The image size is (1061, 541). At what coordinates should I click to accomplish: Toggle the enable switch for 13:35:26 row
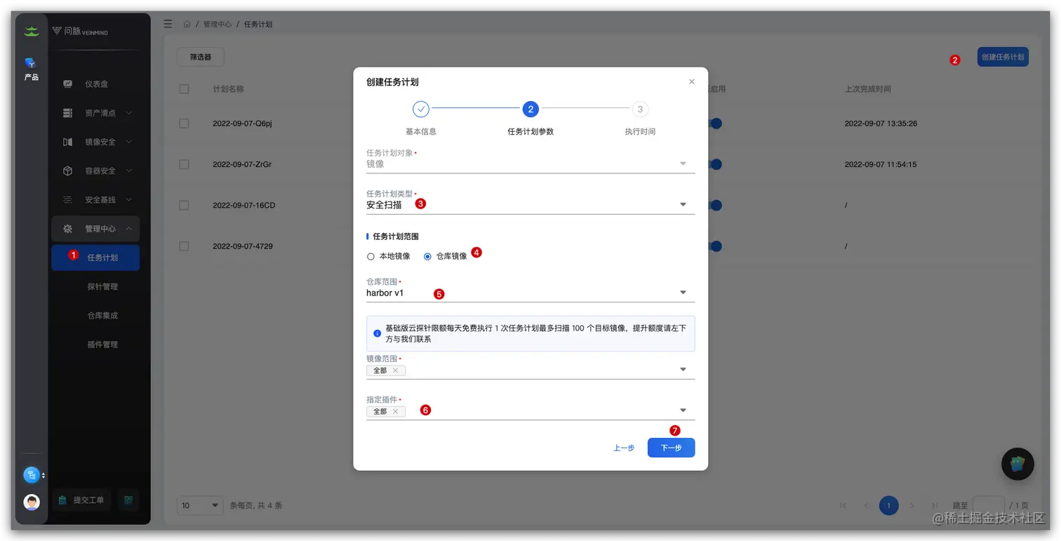click(x=715, y=123)
